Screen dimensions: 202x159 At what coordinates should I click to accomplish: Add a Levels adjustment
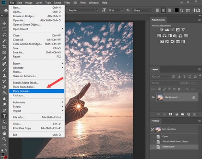(x=167, y=30)
